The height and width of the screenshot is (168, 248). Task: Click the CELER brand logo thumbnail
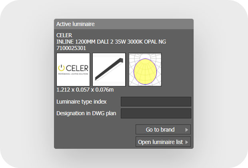[73, 69]
